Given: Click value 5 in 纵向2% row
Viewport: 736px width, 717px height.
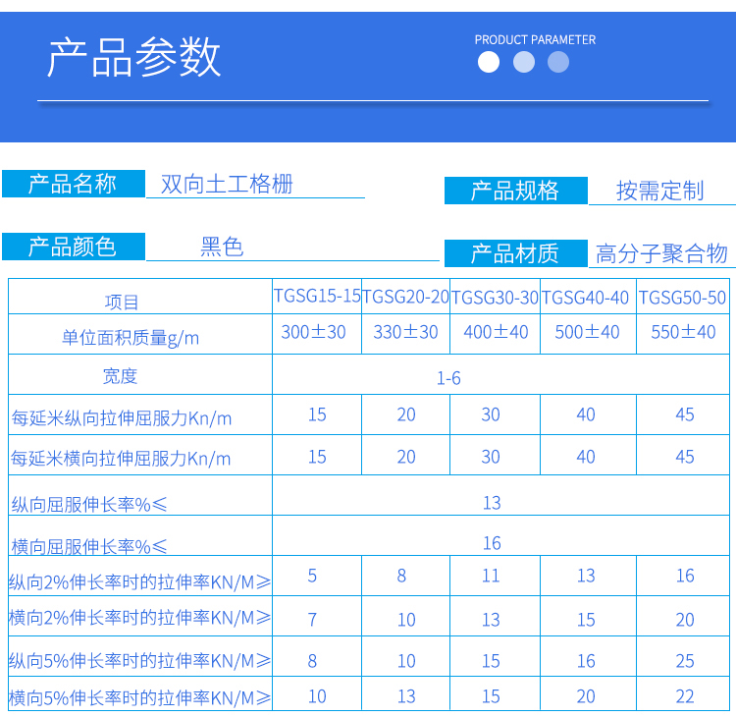Looking at the screenshot, I should 312,576.
